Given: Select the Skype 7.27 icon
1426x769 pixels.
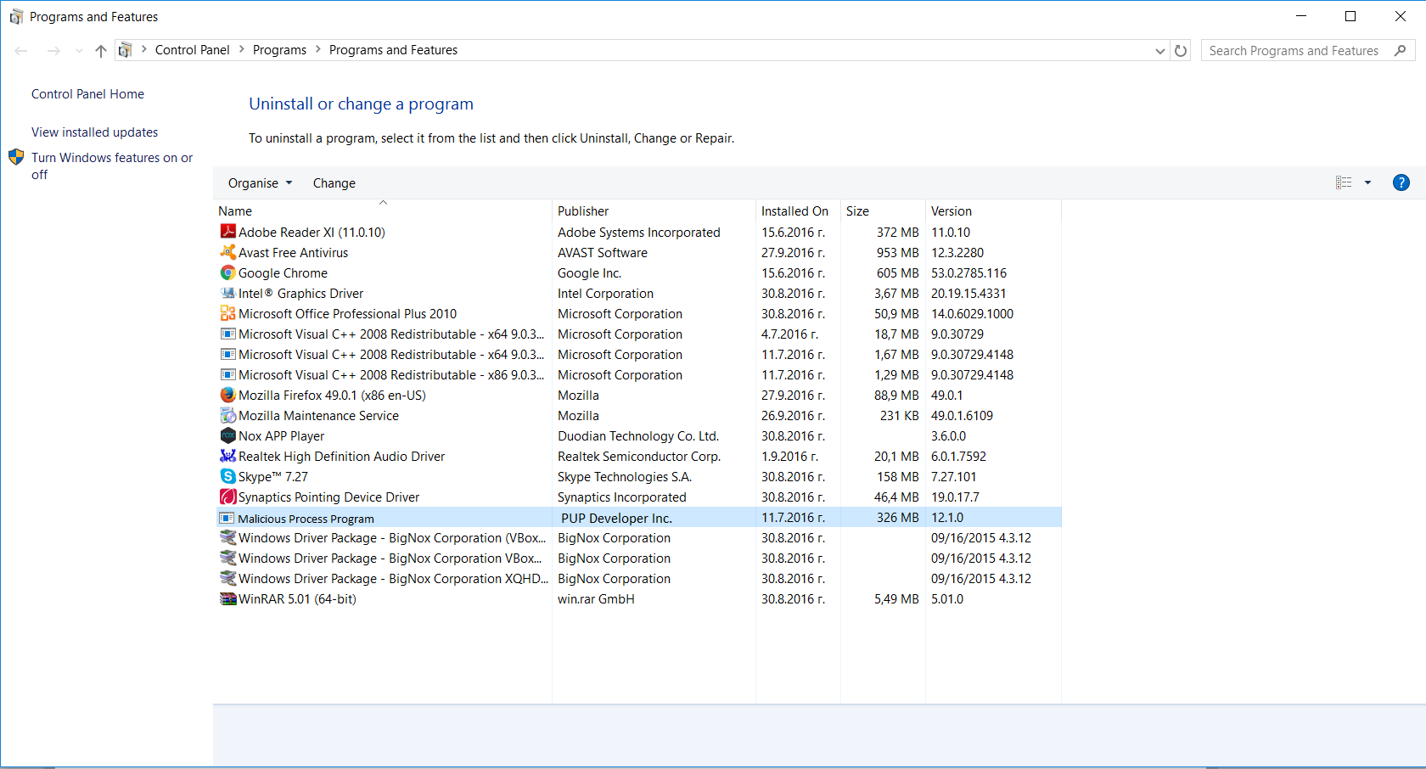Looking at the screenshot, I should pyautogui.click(x=227, y=476).
